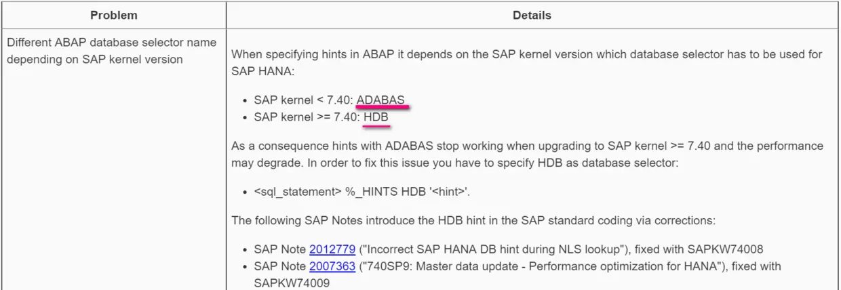Click 'depending on SAP kernel version' text
Viewport: 841px width, 290px height.
[95, 59]
